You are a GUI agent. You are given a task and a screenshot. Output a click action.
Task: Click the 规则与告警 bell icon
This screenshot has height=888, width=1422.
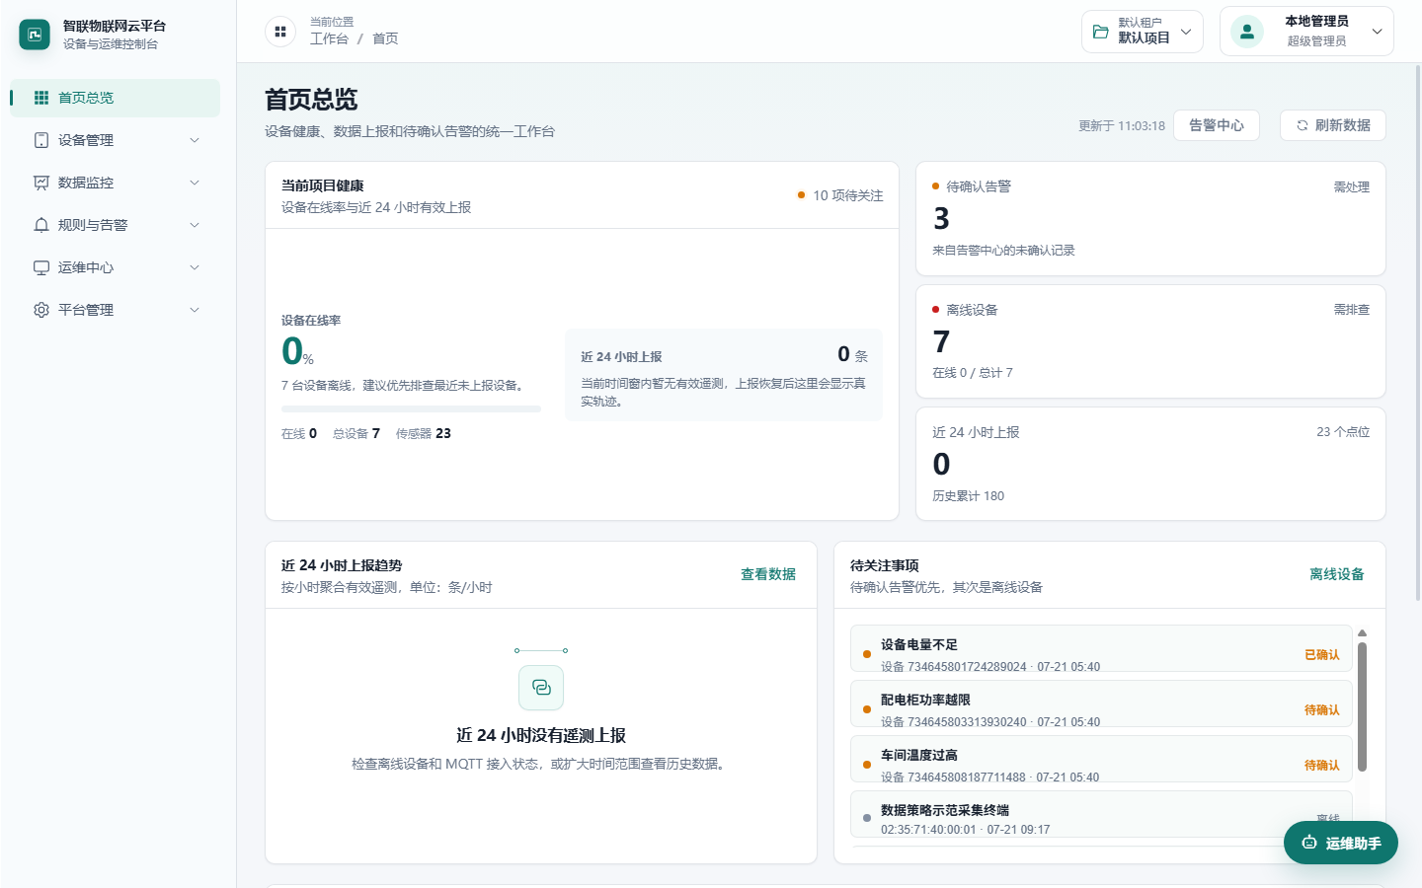click(x=41, y=225)
